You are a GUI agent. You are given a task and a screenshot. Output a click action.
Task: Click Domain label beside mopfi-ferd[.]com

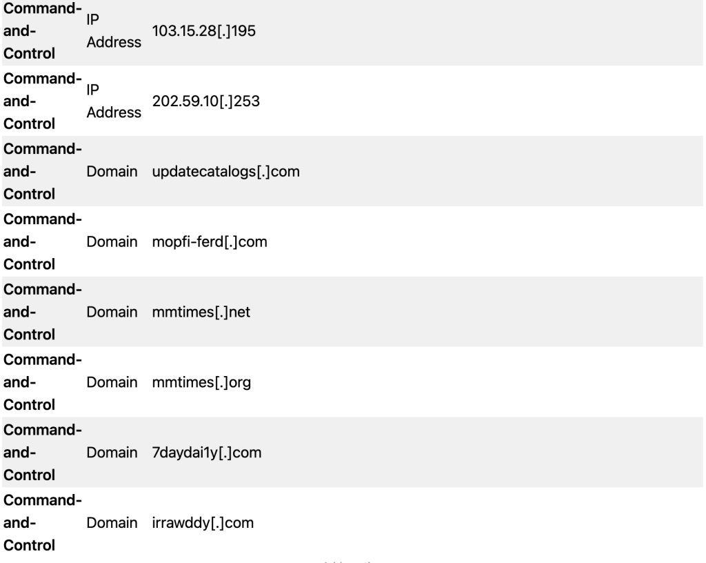tap(112, 242)
